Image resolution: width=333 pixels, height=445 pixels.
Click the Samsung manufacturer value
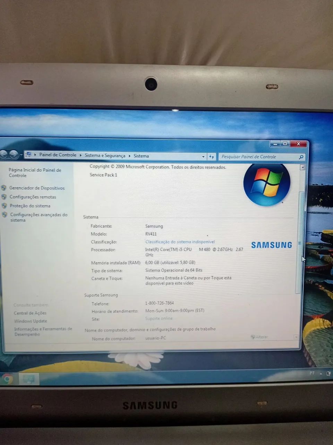(154, 226)
